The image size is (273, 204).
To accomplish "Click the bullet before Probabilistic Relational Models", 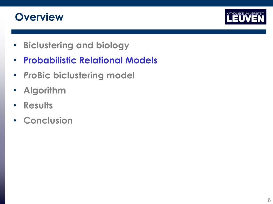I will coord(15,60).
